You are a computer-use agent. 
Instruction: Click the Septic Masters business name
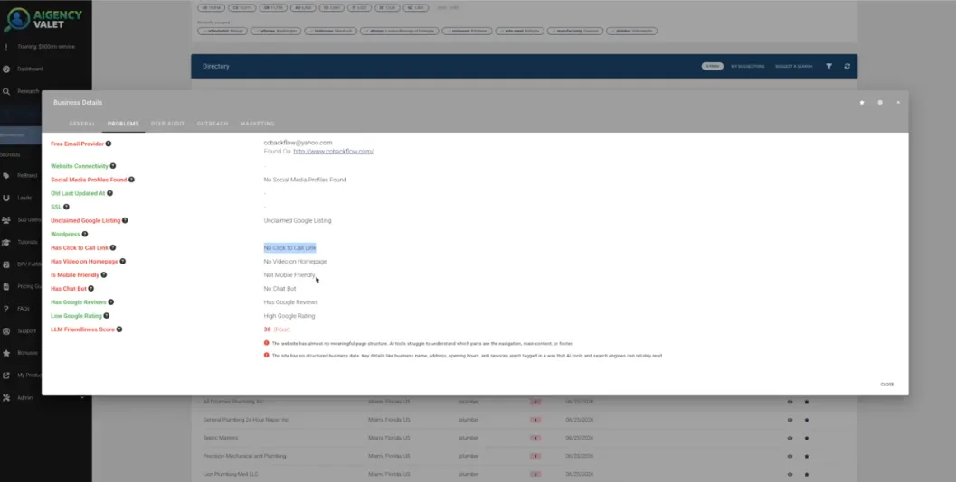tap(220, 438)
